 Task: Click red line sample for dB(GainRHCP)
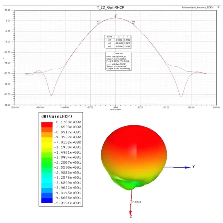[x=109, y=57]
